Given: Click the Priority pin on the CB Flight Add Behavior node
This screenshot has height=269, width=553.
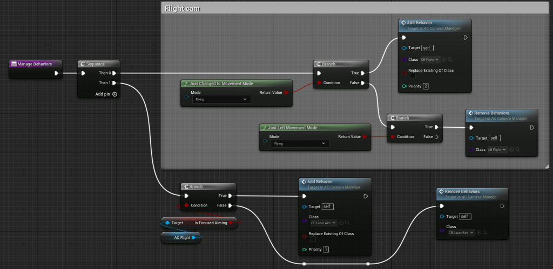Looking at the screenshot, I should (403, 86).
